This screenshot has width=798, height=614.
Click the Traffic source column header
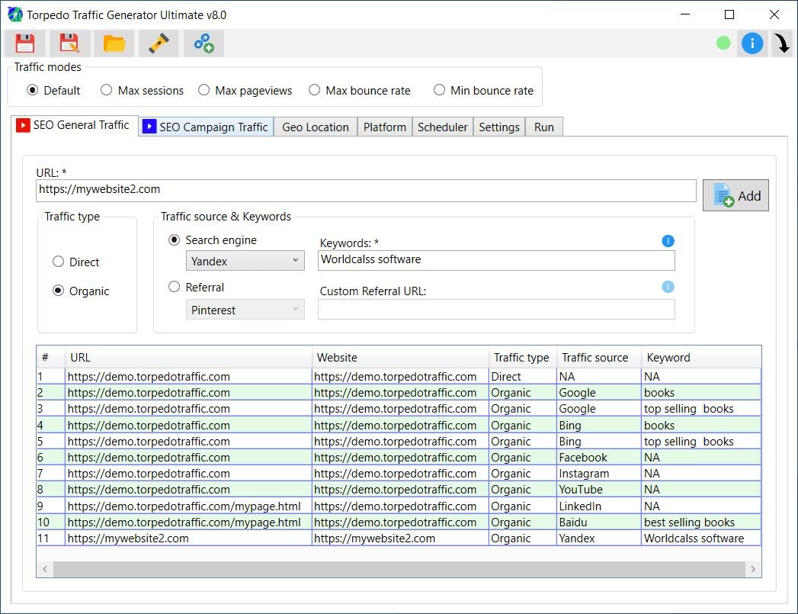pyautogui.click(x=598, y=358)
